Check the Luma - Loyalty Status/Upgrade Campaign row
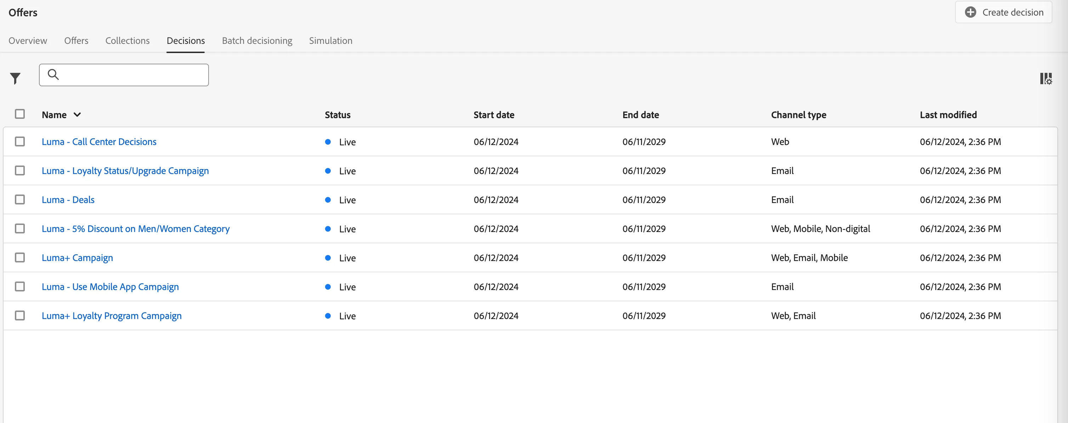The image size is (1068, 423). coord(19,170)
